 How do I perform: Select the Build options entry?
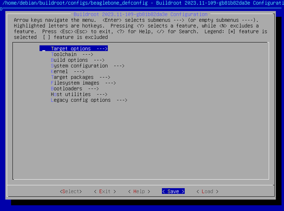69,60
